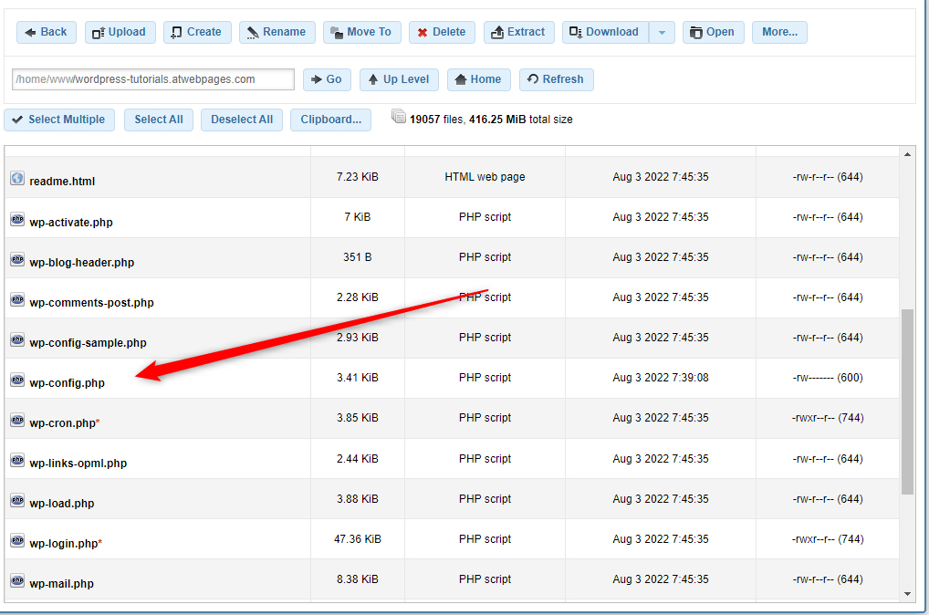Click the 8.38 KiB size cell
Image resolution: width=929 pixels, height=615 pixels.
[x=357, y=579]
